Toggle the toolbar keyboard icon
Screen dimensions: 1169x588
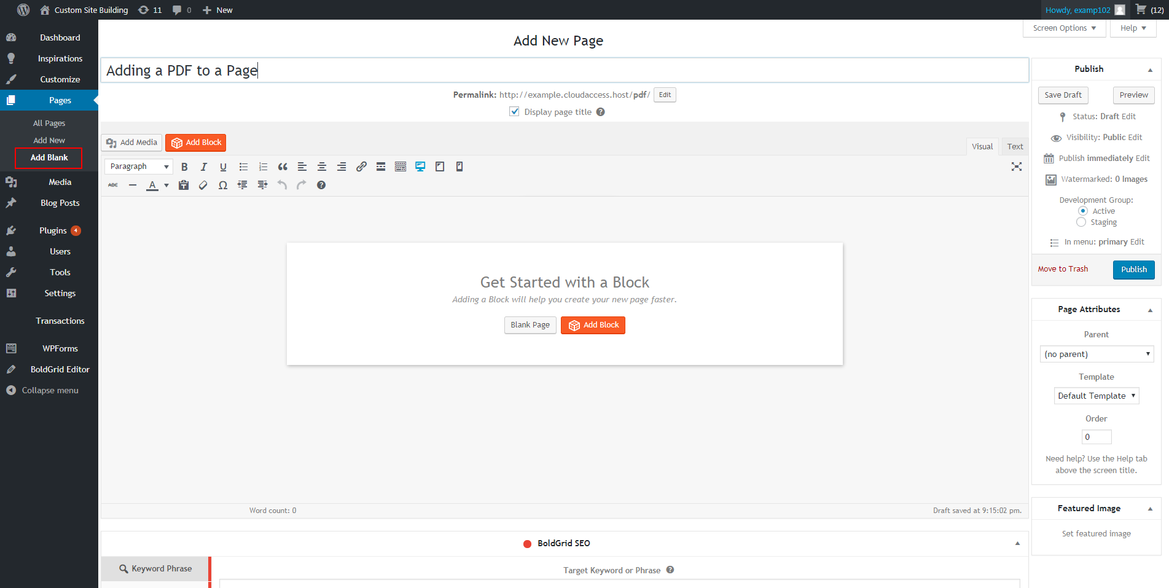tap(401, 167)
